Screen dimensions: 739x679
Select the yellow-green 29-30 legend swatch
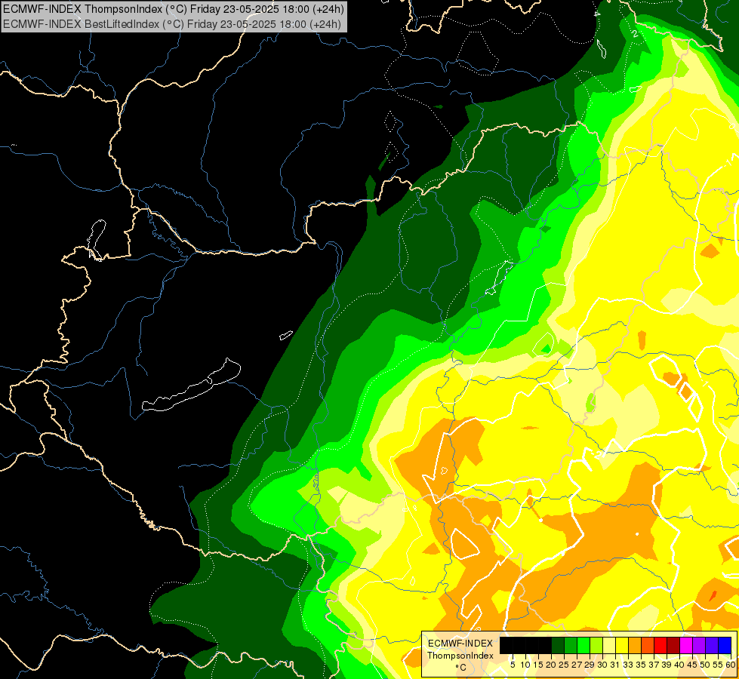[596, 645]
